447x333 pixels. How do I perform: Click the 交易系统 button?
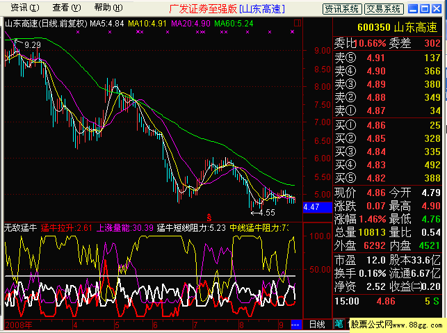click(x=384, y=9)
